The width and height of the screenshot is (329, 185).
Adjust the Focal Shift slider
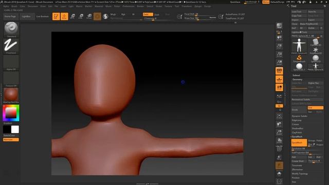(200, 14)
